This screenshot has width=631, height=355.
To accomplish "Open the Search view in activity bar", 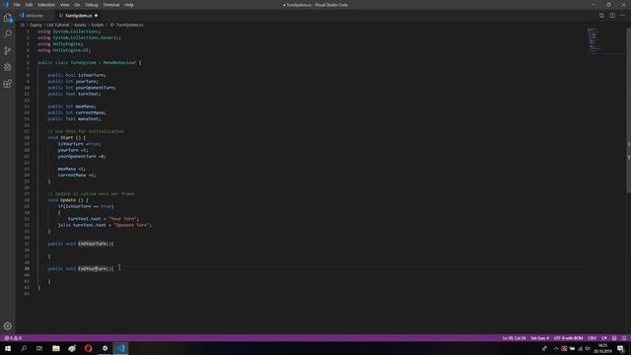I will 8,35.
